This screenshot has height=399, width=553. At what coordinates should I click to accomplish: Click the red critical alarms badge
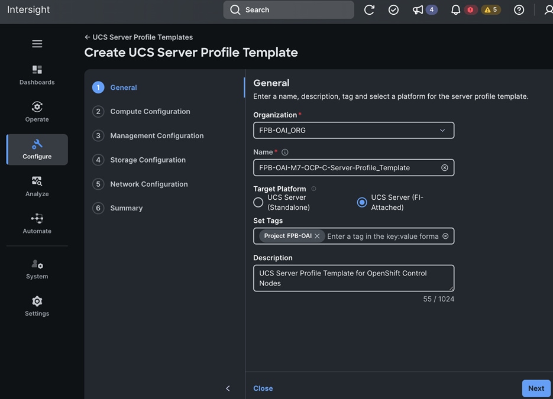coord(470,9)
